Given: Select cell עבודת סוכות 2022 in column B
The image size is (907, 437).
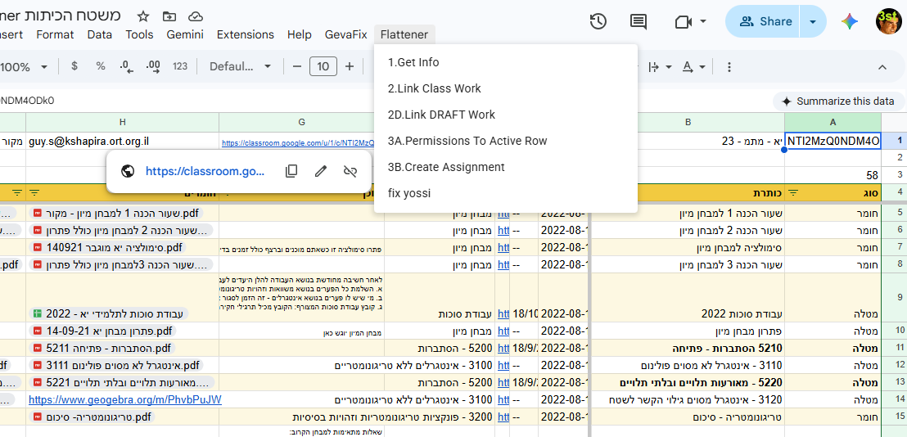Looking at the screenshot, I should 687,297.
